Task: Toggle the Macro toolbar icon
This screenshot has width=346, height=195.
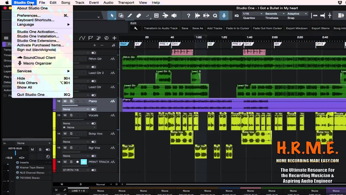Action: [224, 16]
